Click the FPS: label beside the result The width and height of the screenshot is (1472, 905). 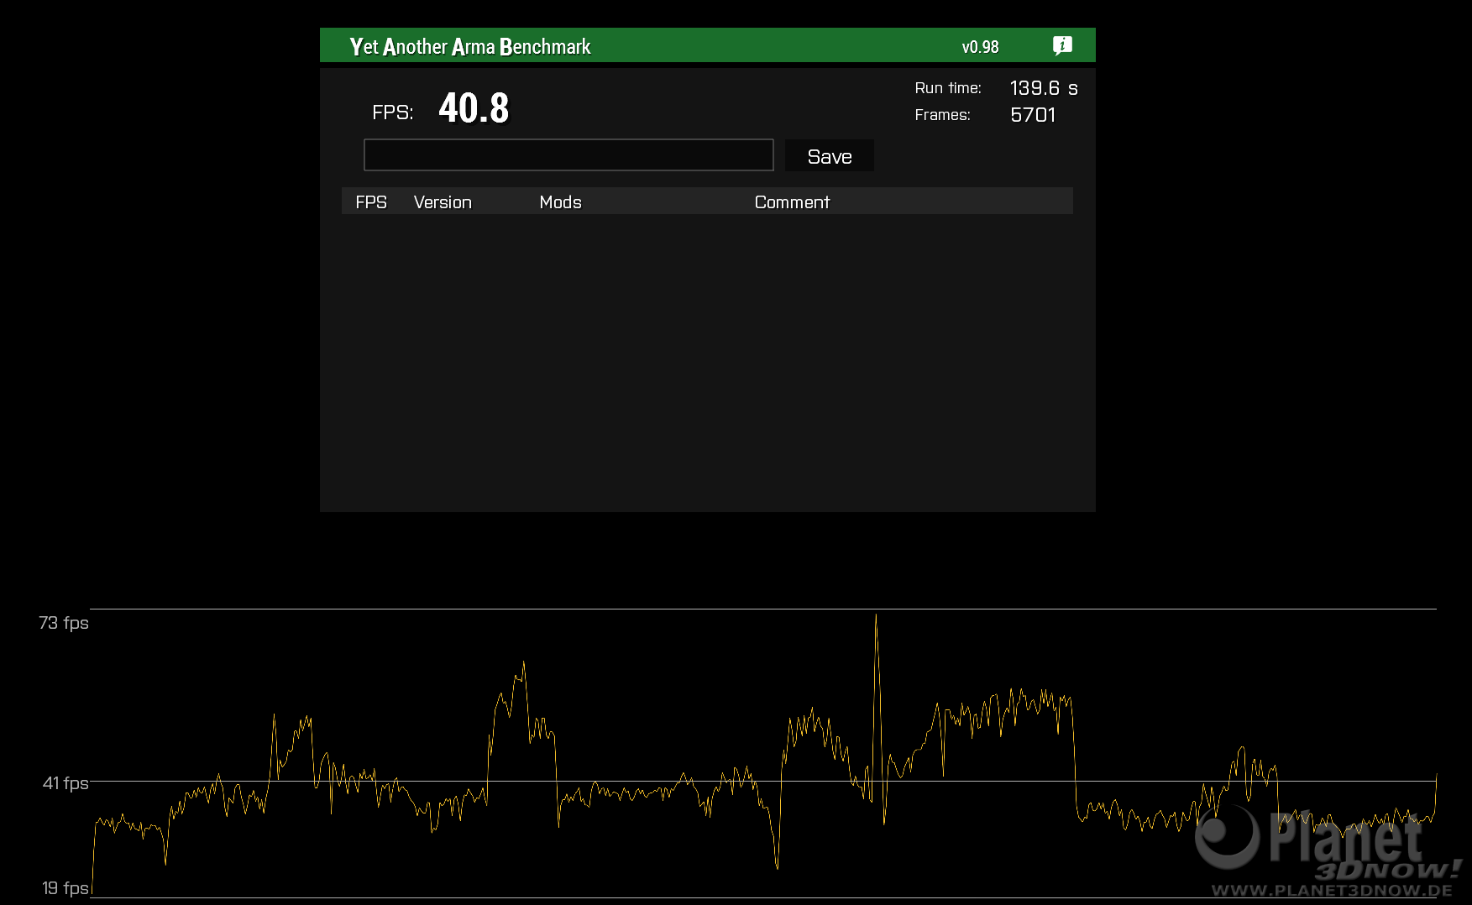393,112
